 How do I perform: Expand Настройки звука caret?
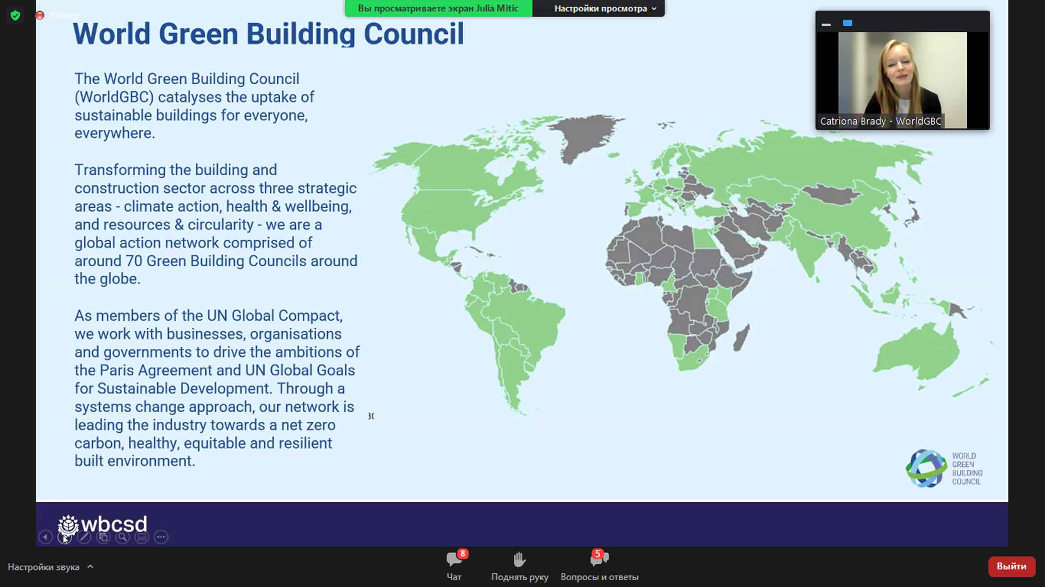pyautogui.click(x=90, y=567)
